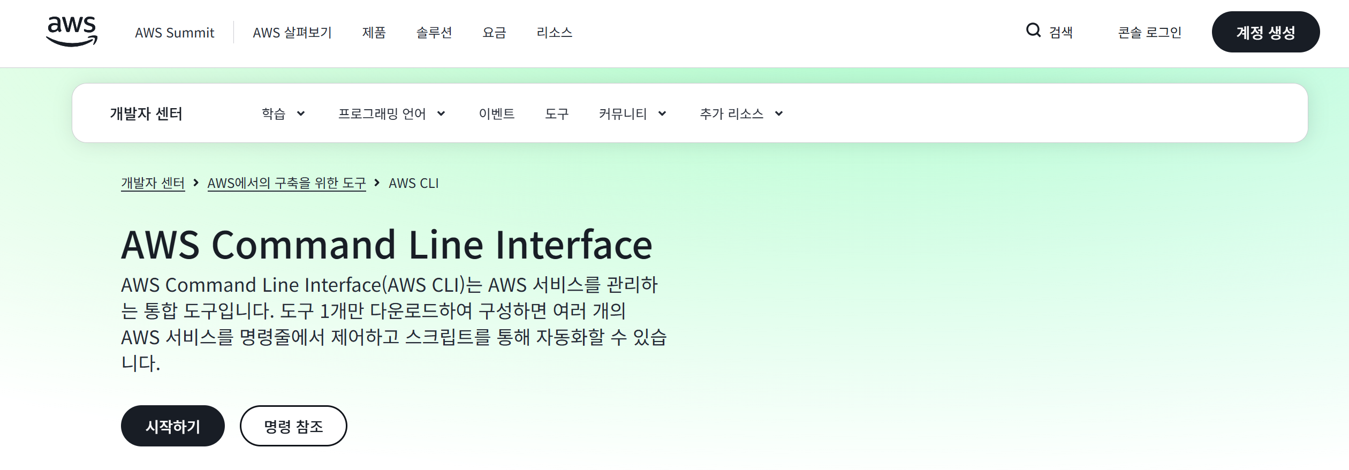Click AWS에서의 구축을 위한 도구 breadcrumb
Image resolution: width=1349 pixels, height=470 pixels.
[x=286, y=183]
